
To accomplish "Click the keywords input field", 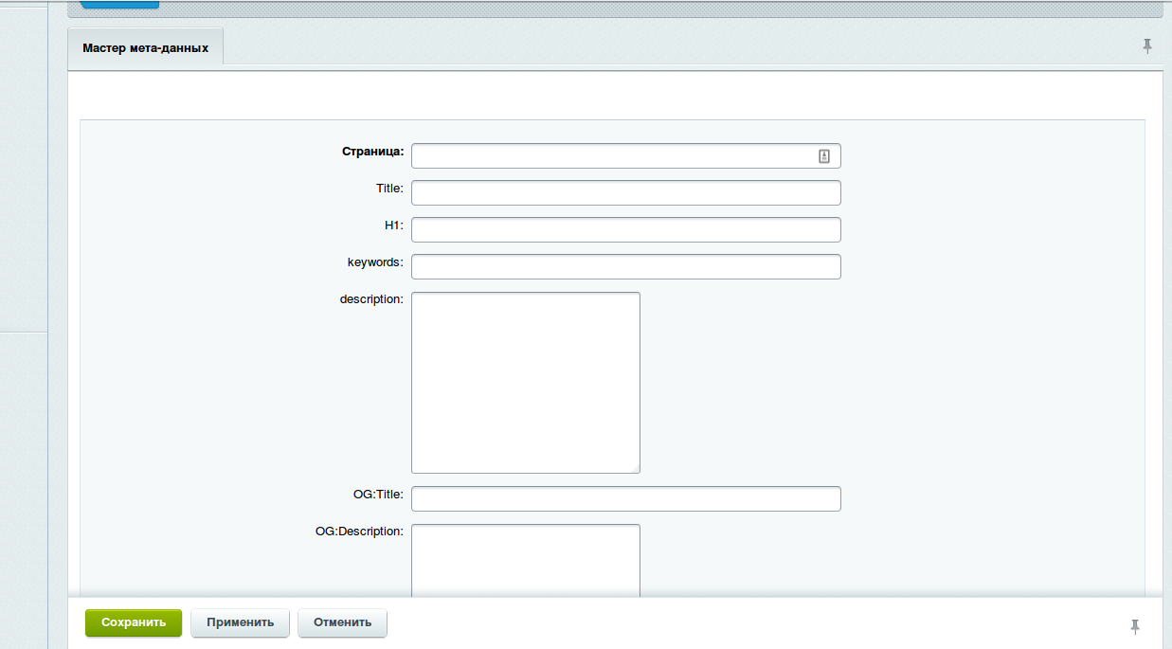I will (x=625, y=267).
